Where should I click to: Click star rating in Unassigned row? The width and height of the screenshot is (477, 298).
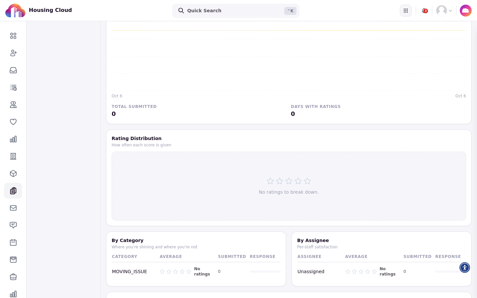[361, 272]
